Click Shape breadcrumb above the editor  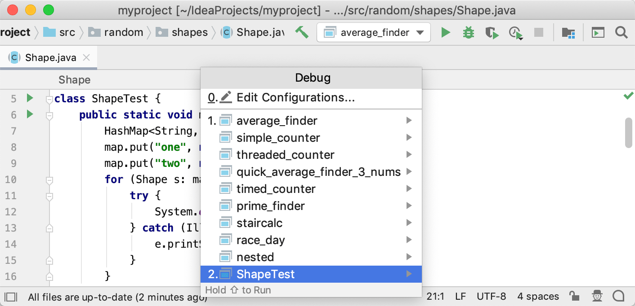(x=74, y=80)
